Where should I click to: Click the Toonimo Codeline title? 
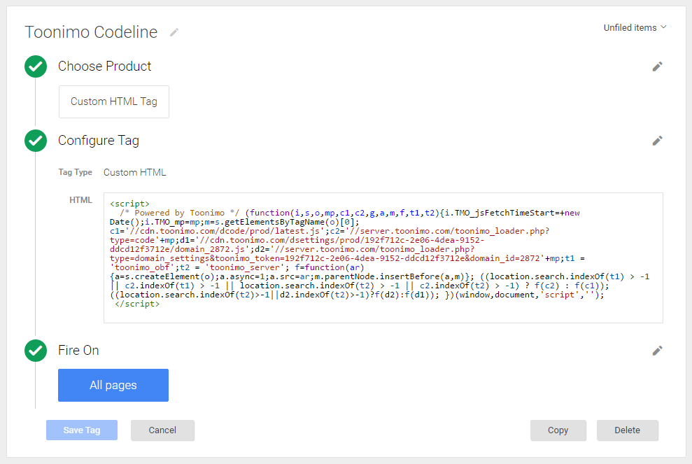[91, 32]
